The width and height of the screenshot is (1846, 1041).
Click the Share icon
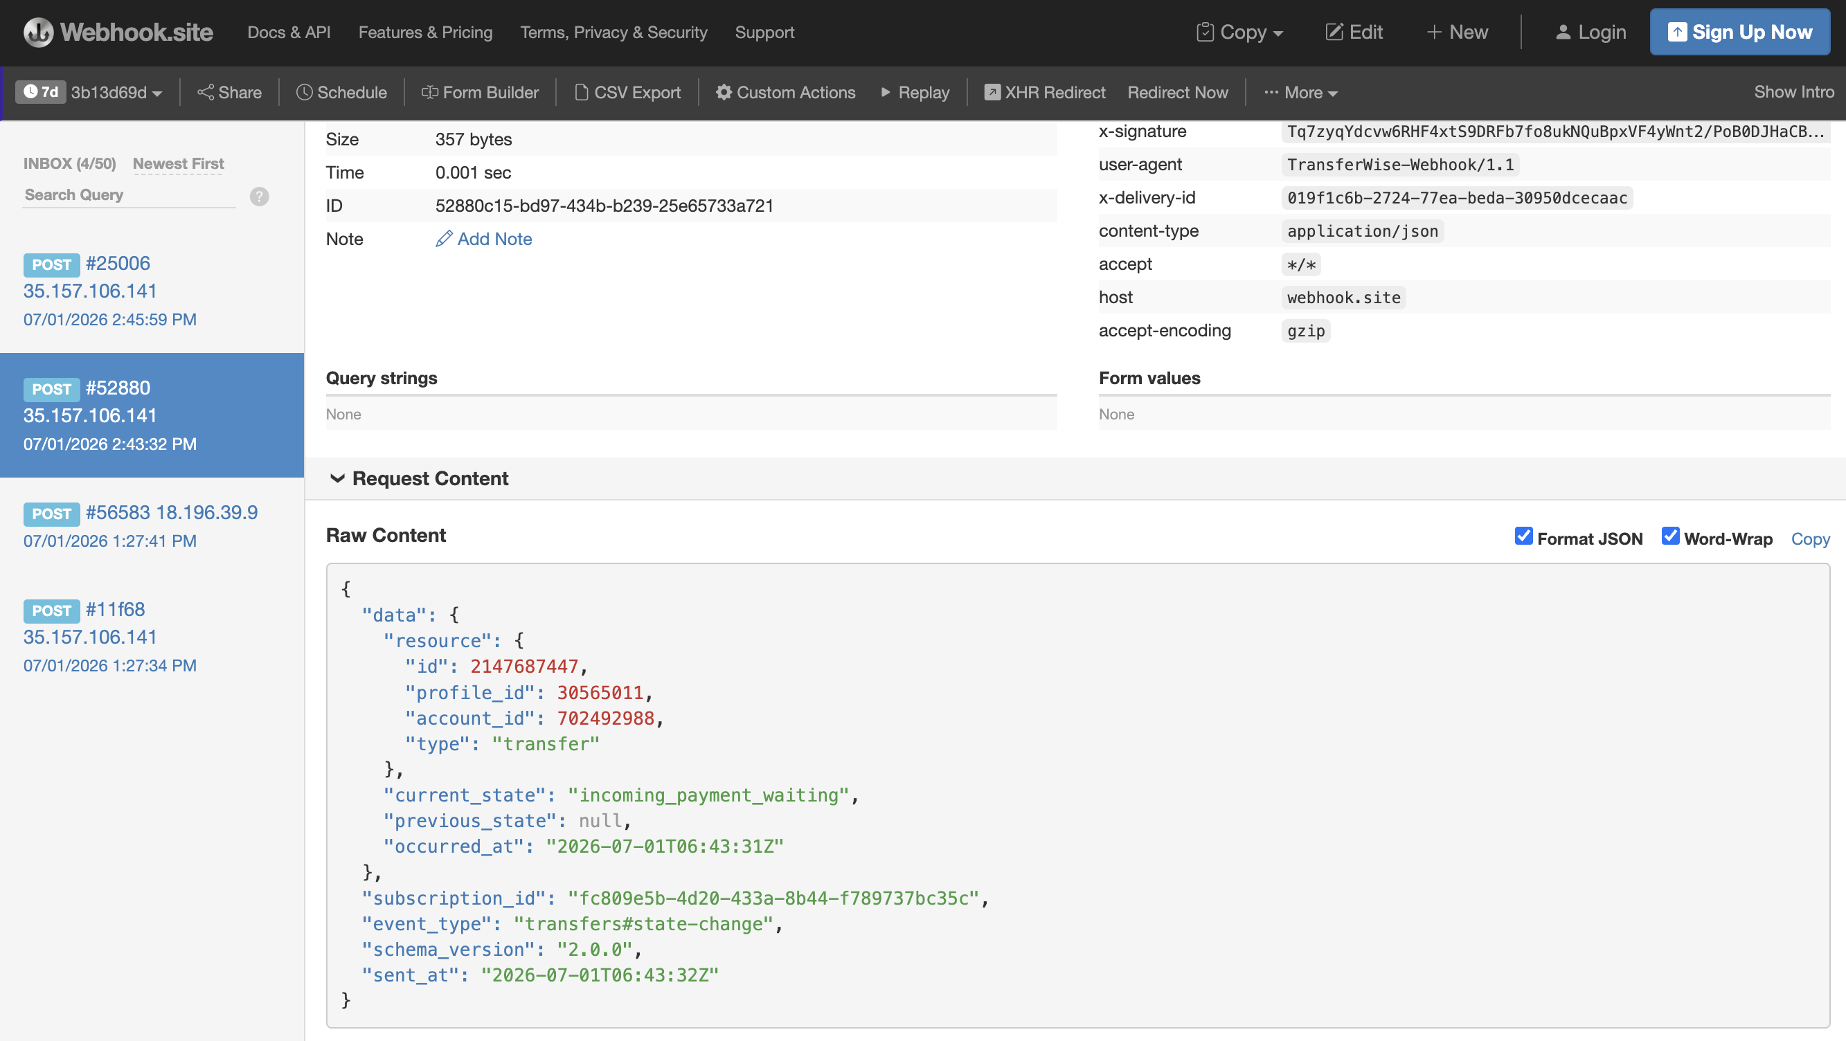(x=206, y=93)
